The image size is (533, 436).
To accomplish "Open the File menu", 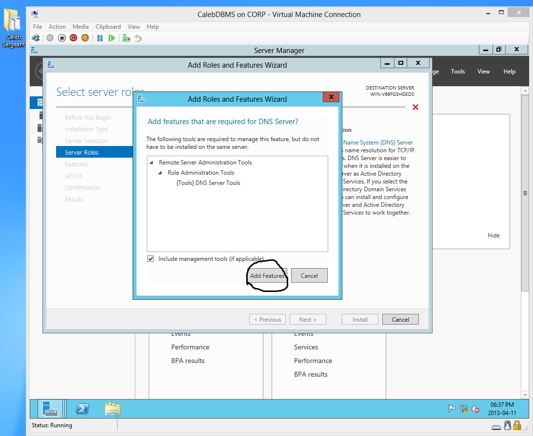I will 38,26.
